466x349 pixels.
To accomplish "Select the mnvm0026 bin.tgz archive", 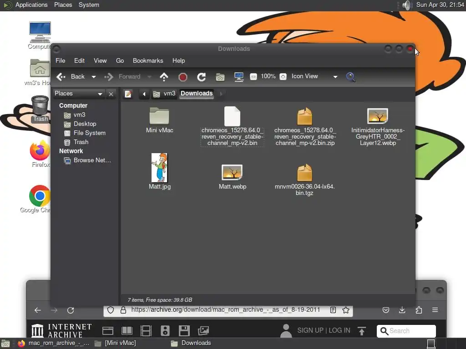I will [x=304, y=179].
